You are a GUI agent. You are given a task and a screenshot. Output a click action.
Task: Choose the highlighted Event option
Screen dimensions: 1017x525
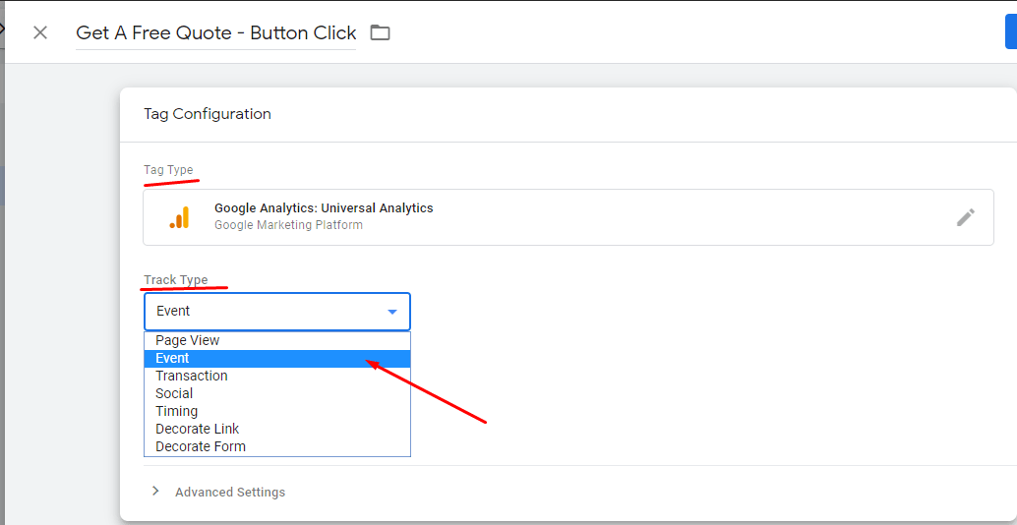(277, 359)
